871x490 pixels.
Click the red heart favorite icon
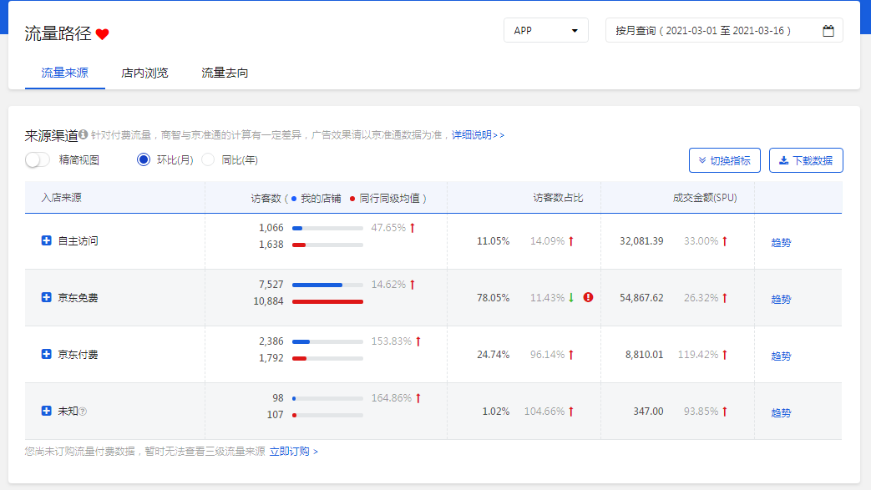pyautogui.click(x=102, y=34)
